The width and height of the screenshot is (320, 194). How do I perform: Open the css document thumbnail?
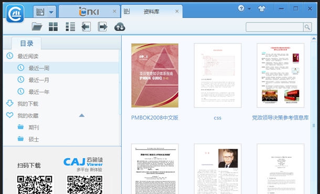[218, 76]
